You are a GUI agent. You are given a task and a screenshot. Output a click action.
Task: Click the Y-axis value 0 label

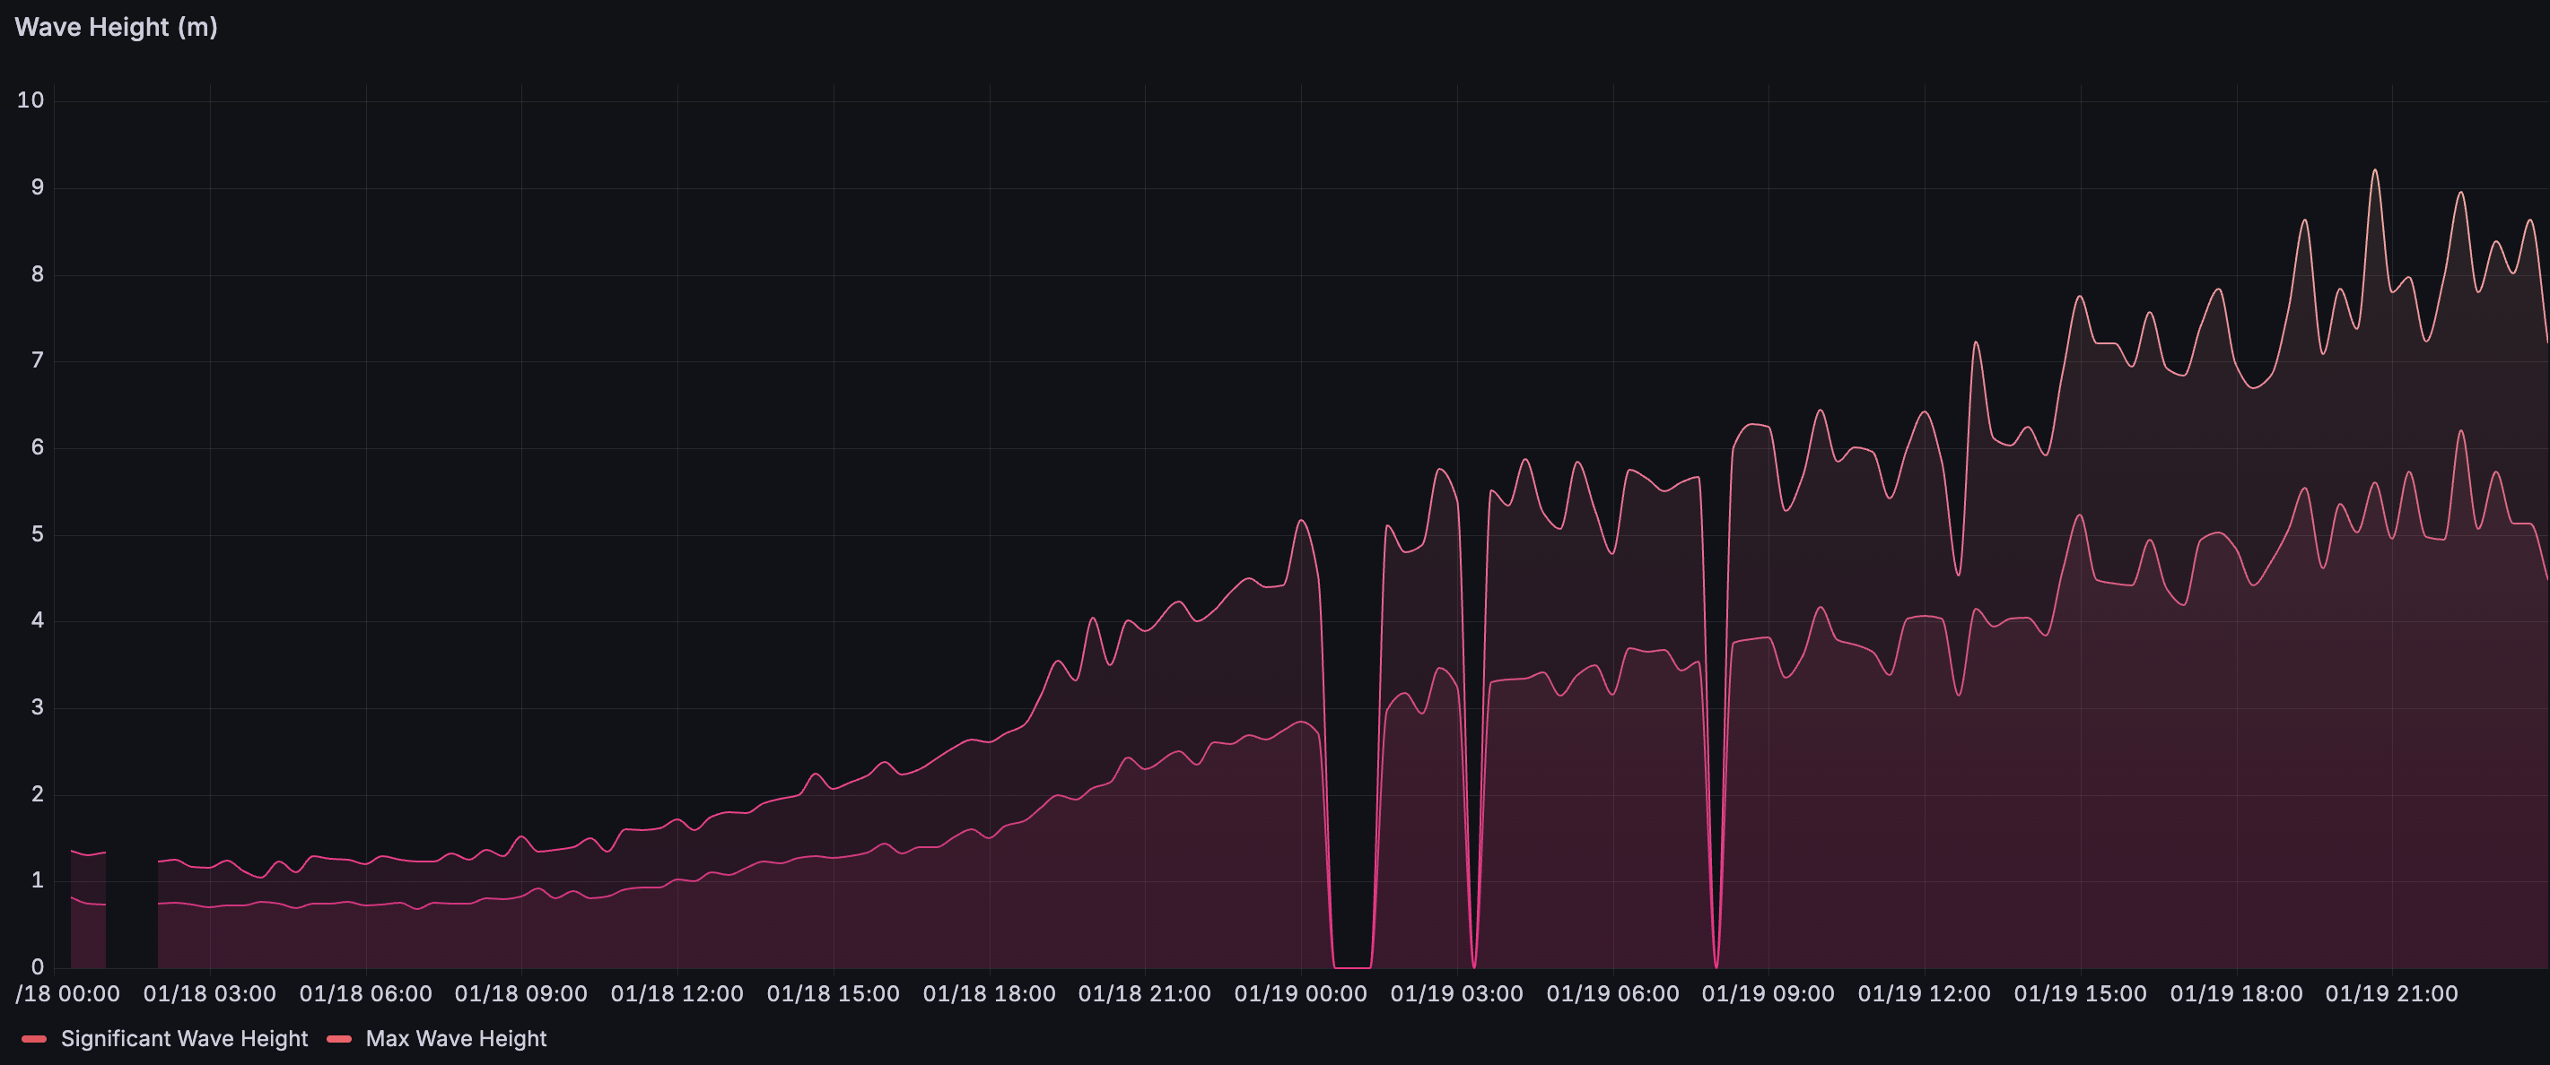[38, 967]
